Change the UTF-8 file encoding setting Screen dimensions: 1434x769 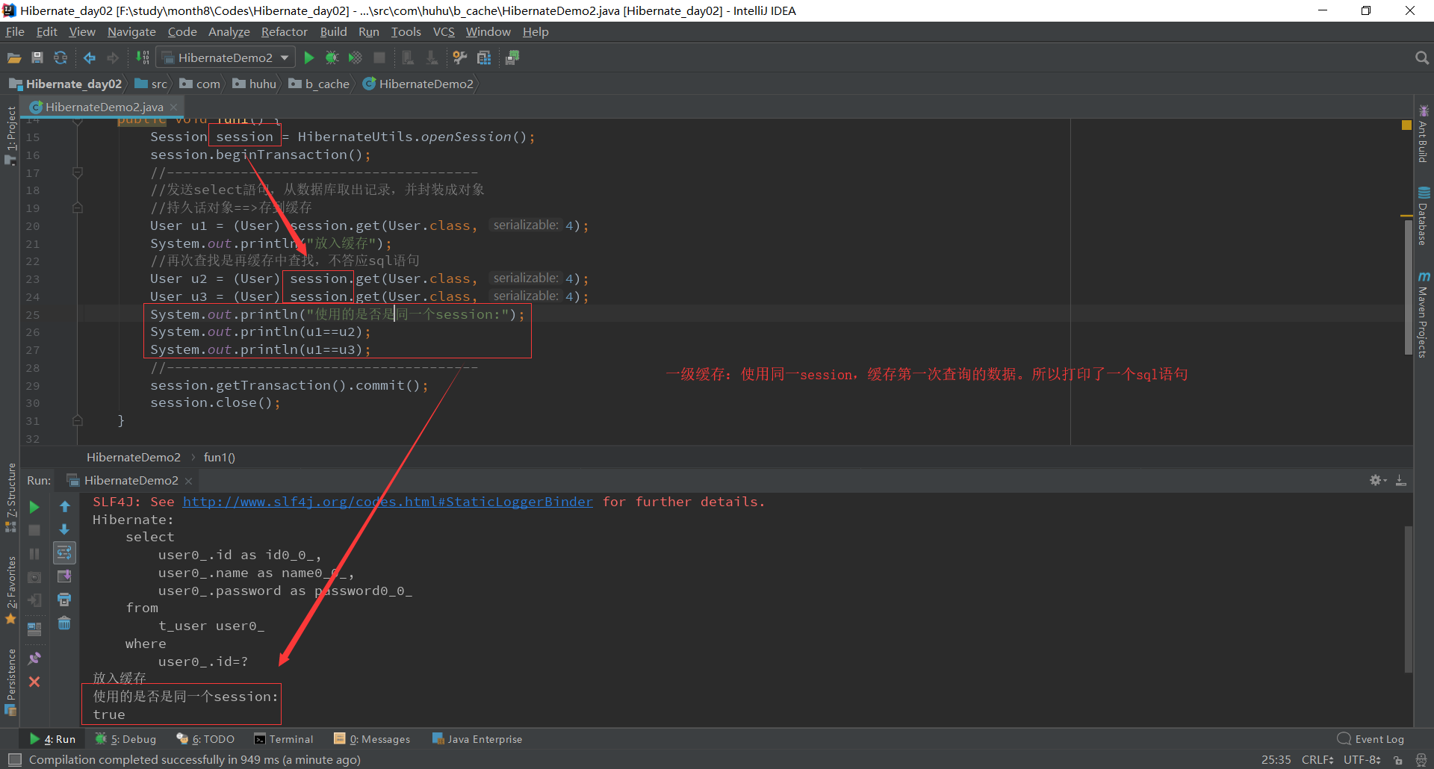[1362, 760]
